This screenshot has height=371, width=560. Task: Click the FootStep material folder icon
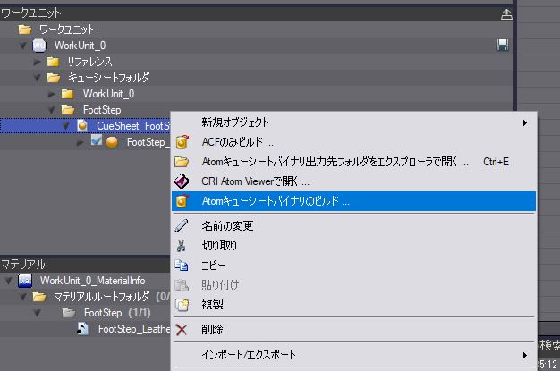click(68, 313)
